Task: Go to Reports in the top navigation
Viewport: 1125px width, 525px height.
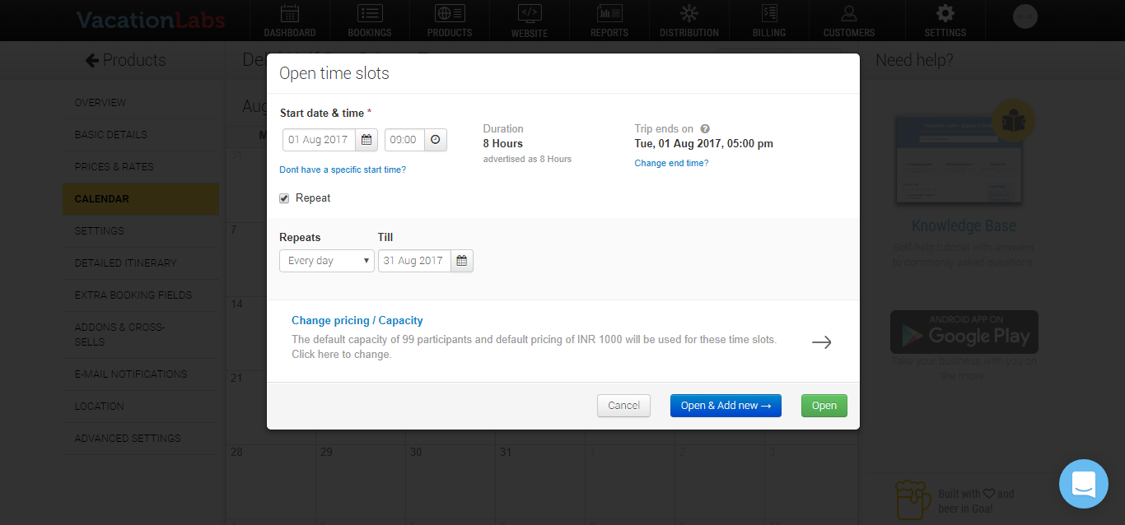Action: coord(609,21)
